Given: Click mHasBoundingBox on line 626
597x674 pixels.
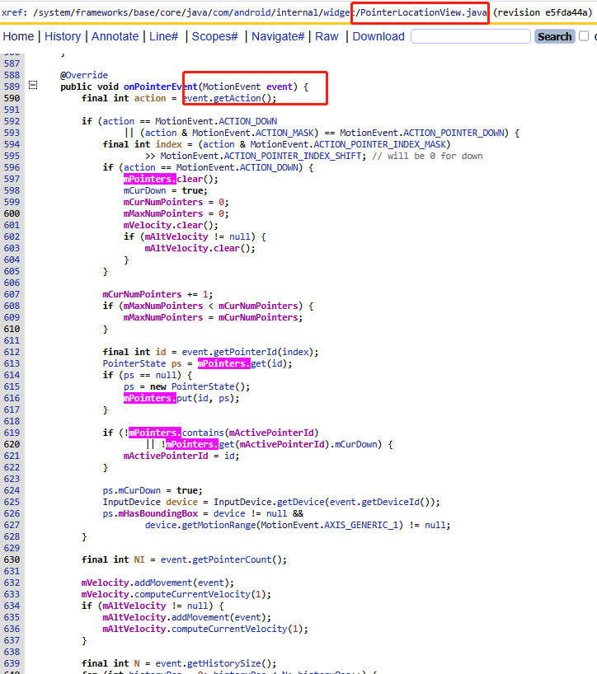Looking at the screenshot, I should 157,513.
